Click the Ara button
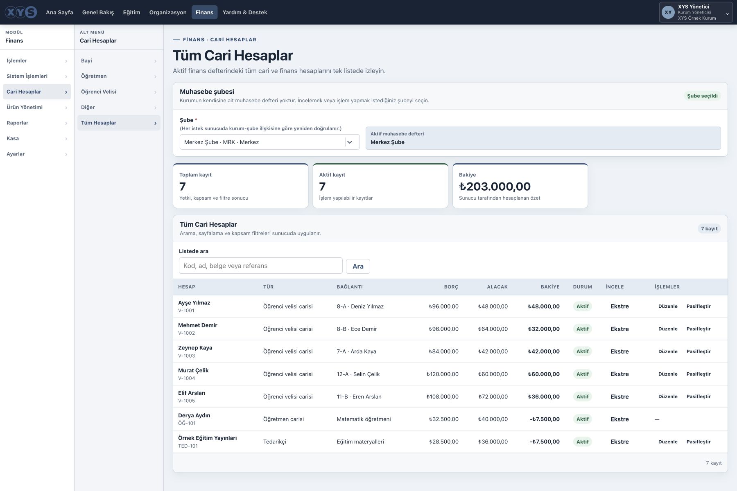737x491 pixels. [358, 266]
